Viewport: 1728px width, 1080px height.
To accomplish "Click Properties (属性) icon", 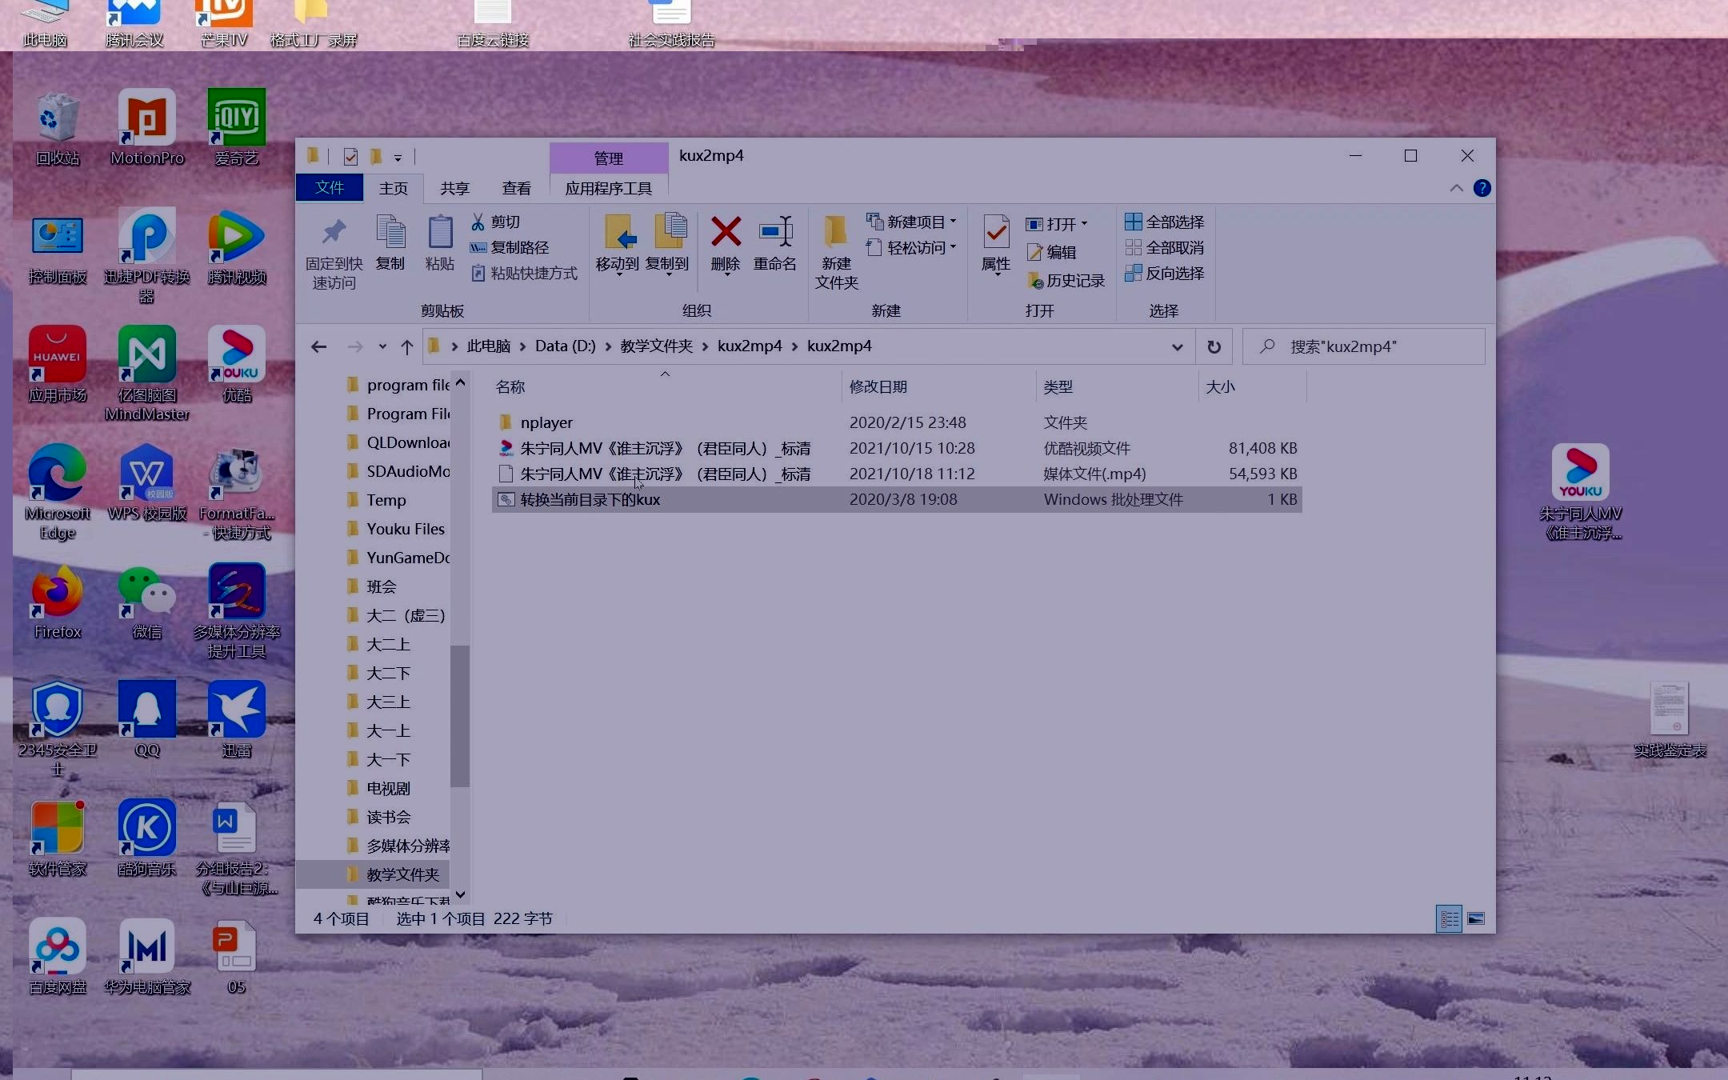I will (x=996, y=231).
